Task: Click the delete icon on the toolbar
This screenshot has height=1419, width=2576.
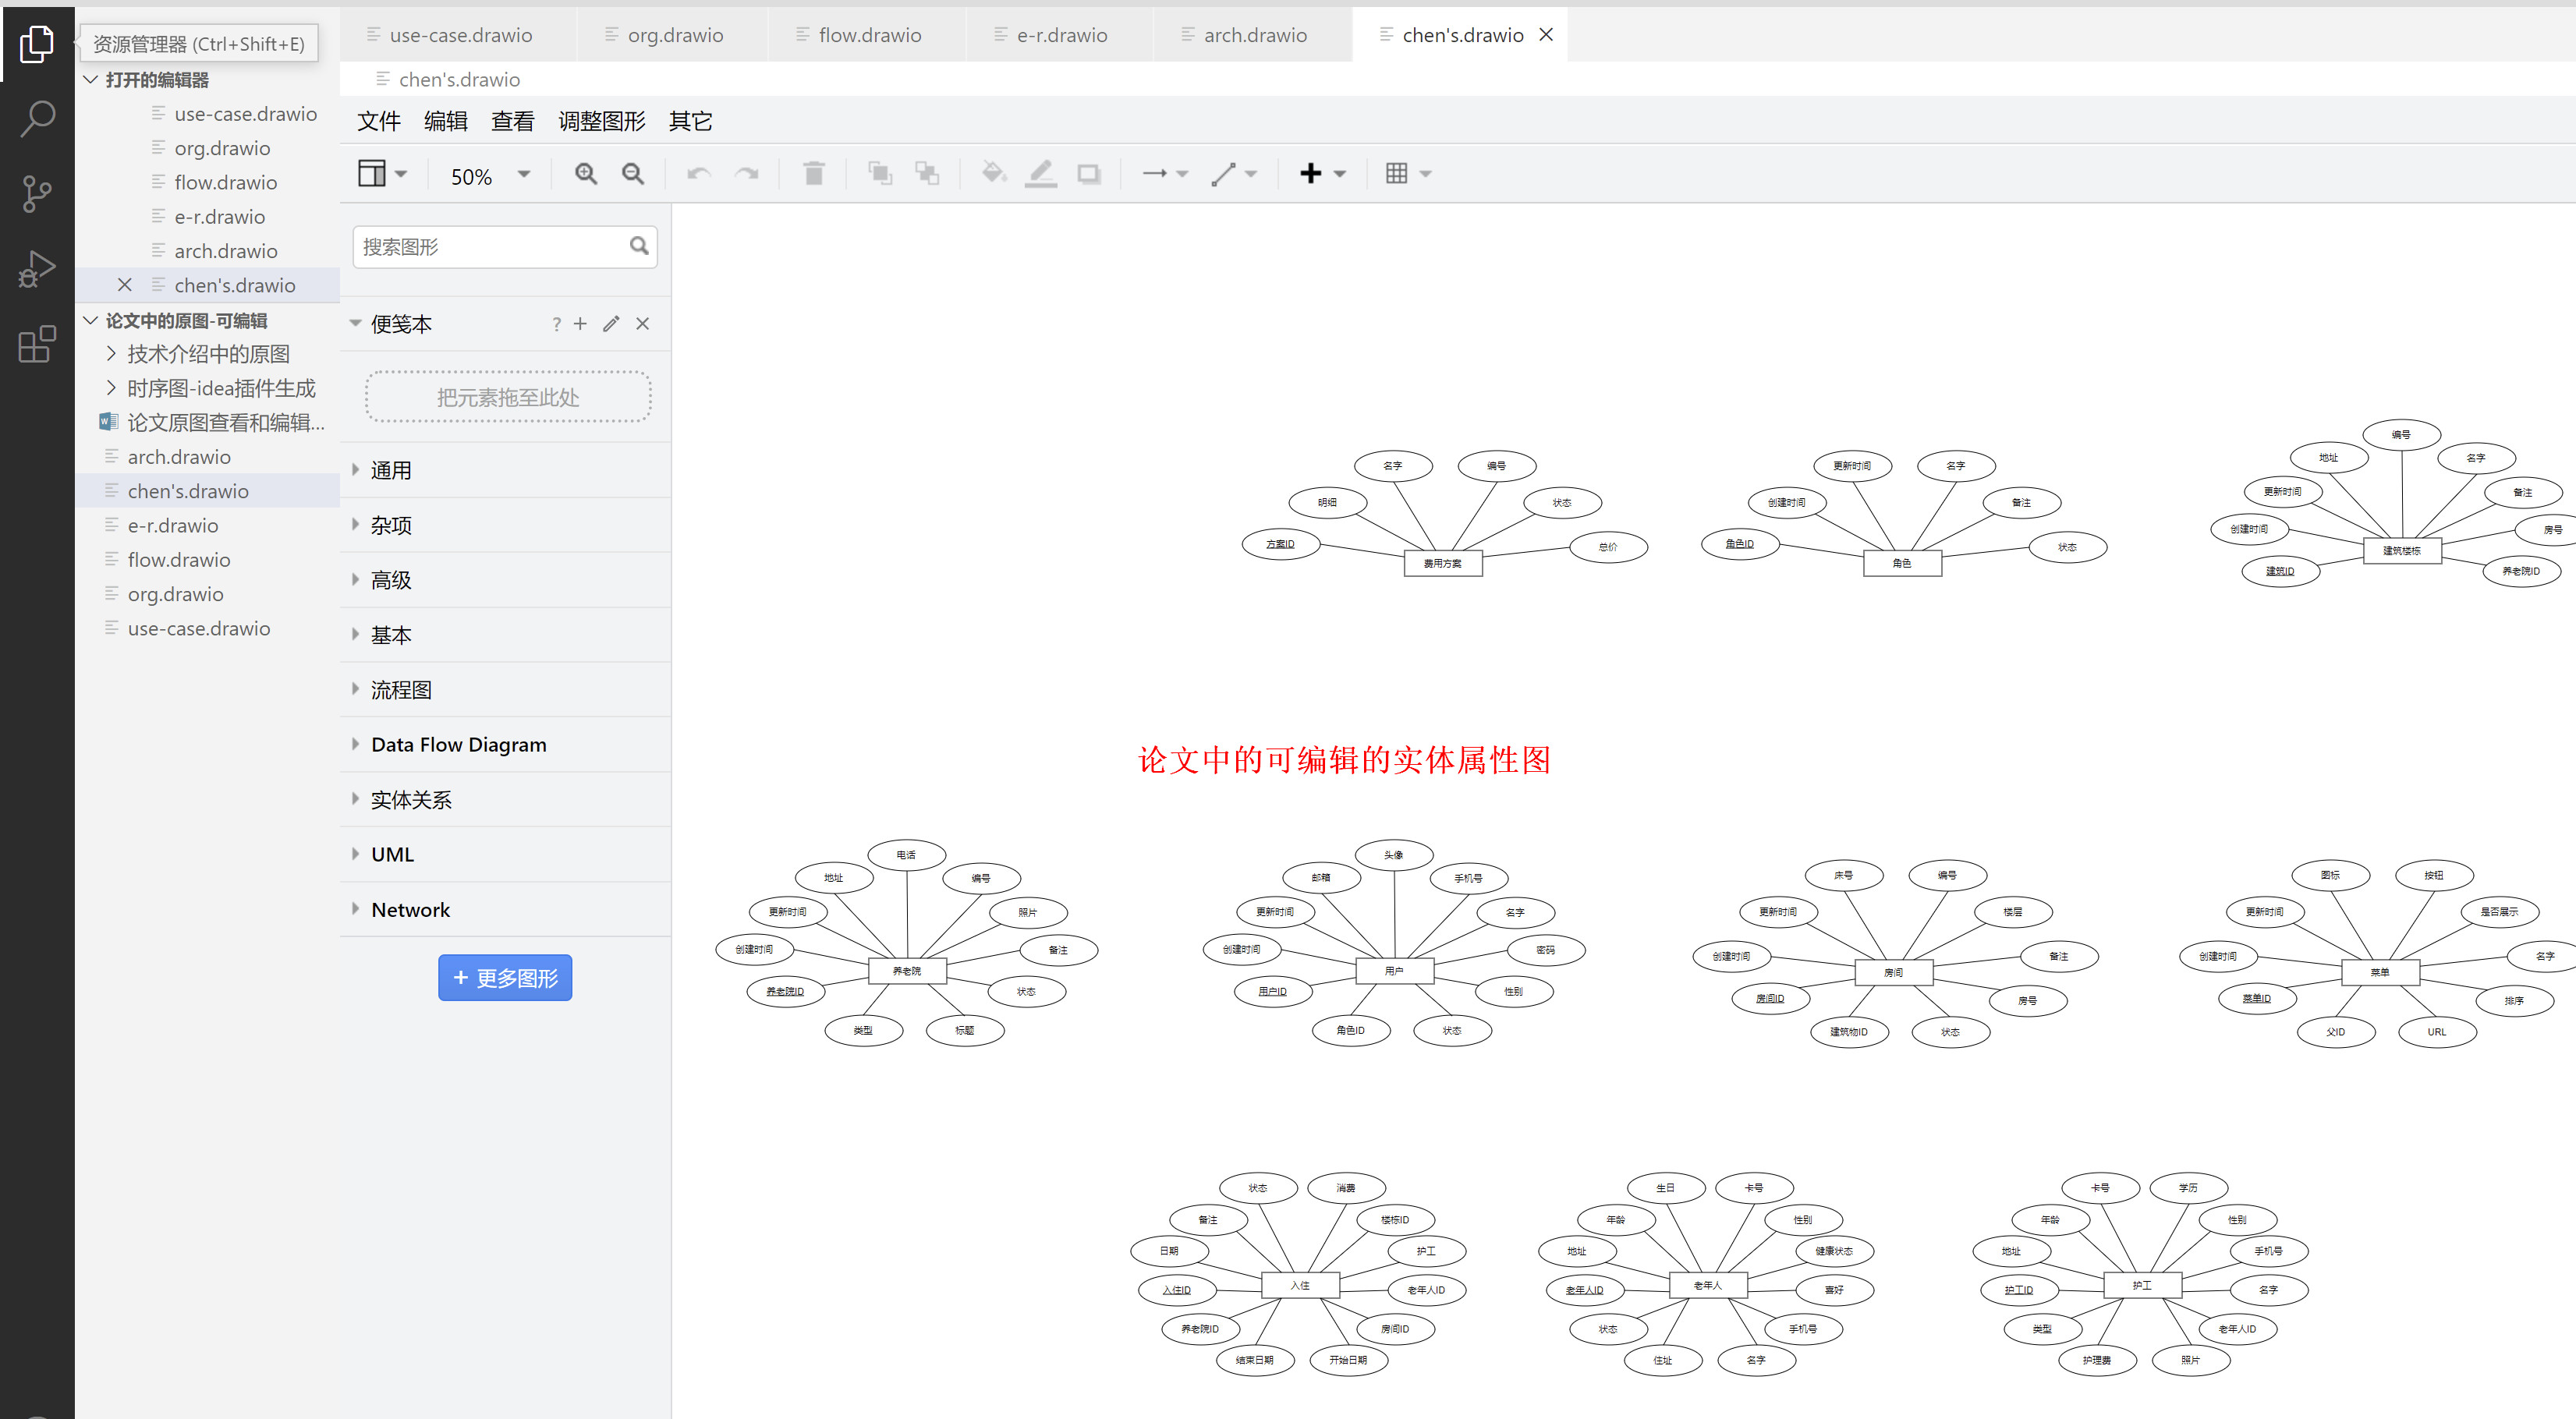Action: [813, 173]
